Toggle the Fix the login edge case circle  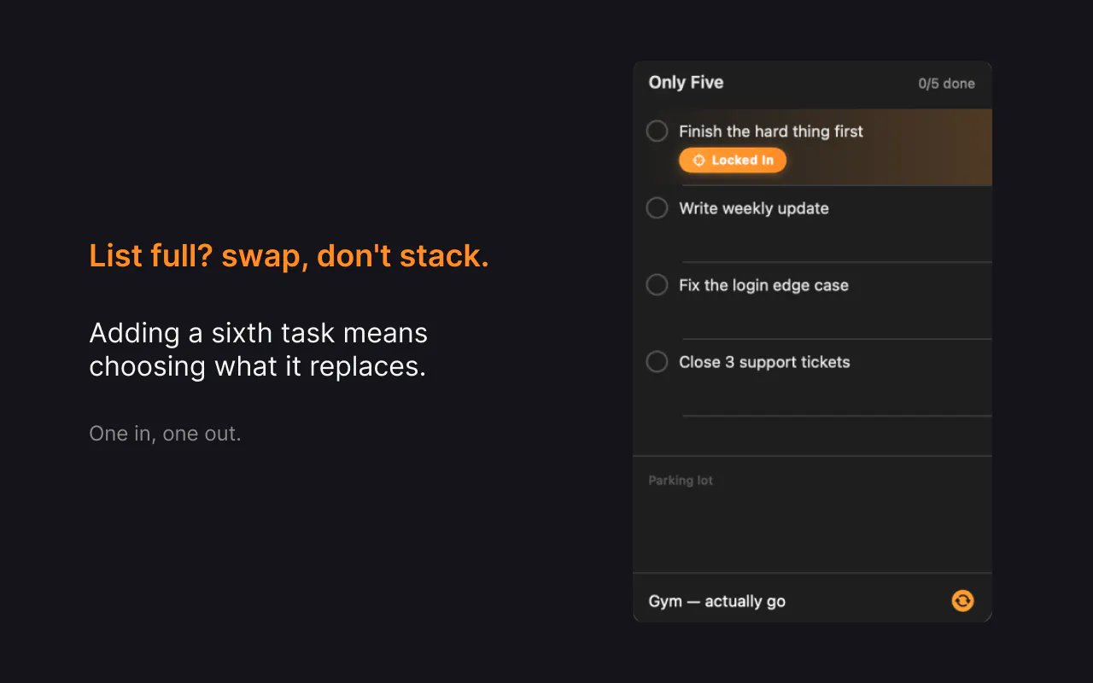[657, 285]
